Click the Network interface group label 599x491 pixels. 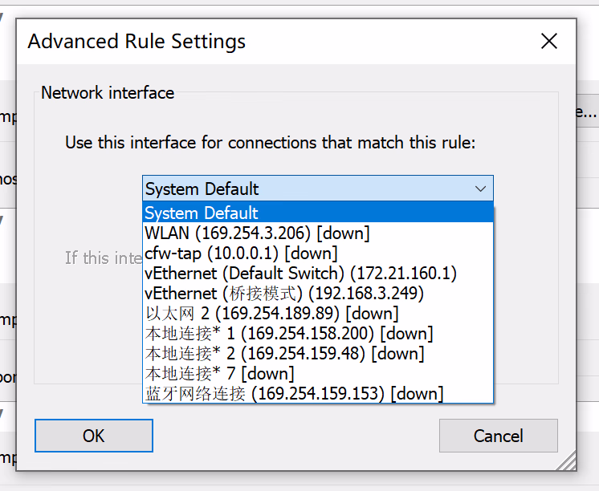click(108, 93)
